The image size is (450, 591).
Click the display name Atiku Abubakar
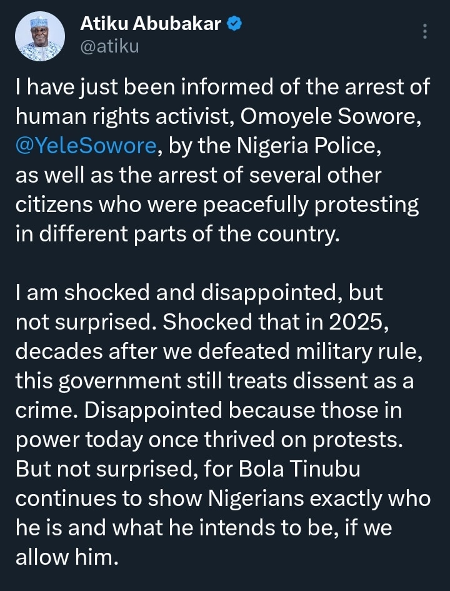[151, 24]
